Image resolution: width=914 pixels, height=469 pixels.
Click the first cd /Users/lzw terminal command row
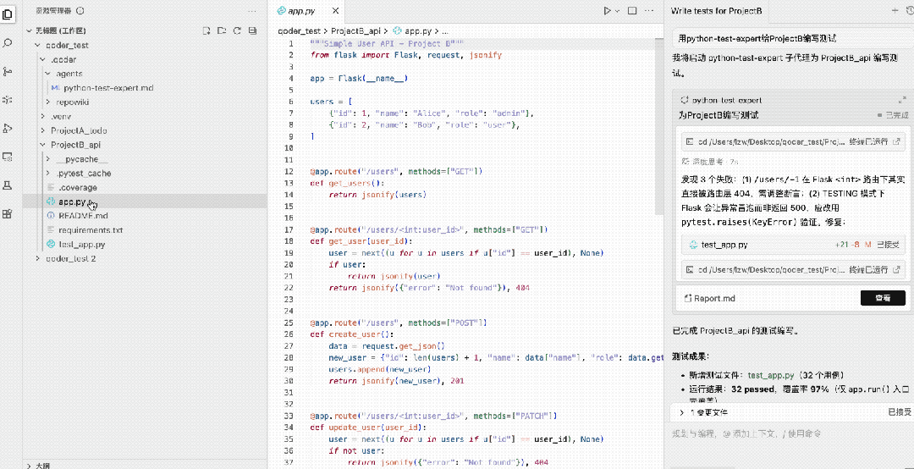coord(793,141)
